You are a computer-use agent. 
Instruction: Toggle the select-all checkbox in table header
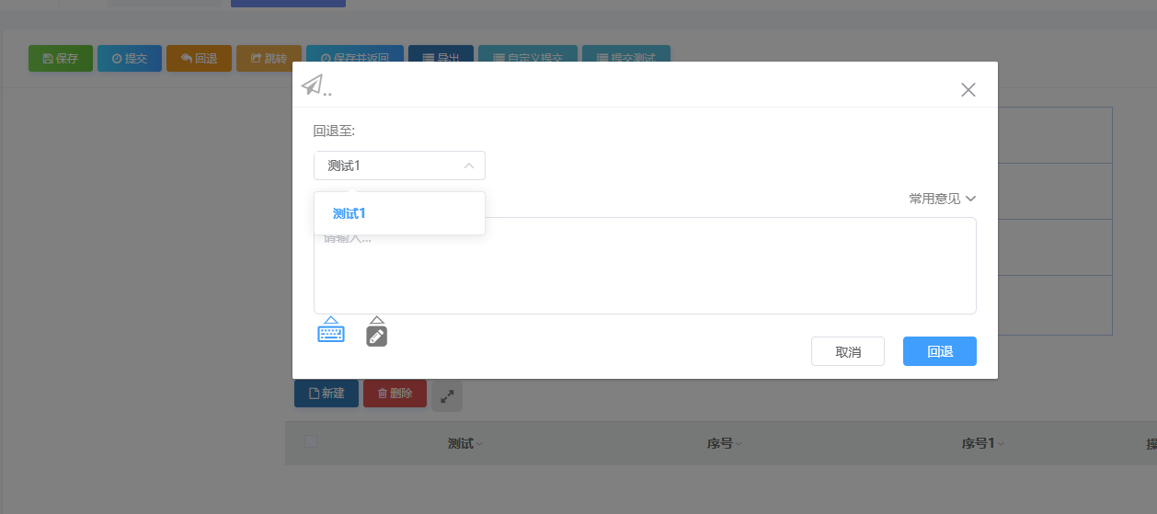click(x=311, y=441)
